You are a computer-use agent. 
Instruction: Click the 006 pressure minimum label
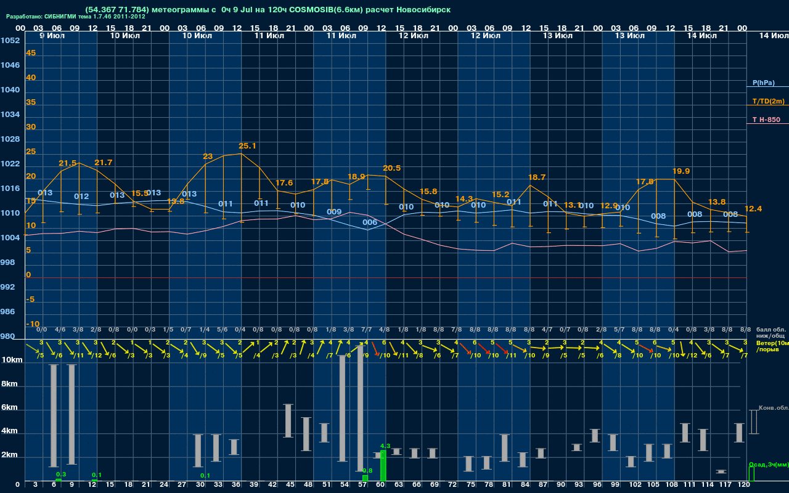click(x=370, y=222)
